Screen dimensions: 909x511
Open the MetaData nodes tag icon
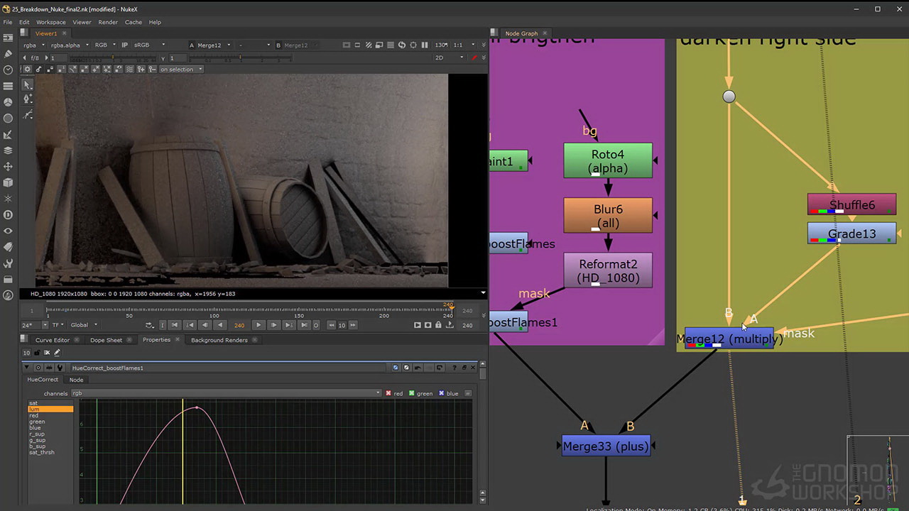tap(8, 247)
